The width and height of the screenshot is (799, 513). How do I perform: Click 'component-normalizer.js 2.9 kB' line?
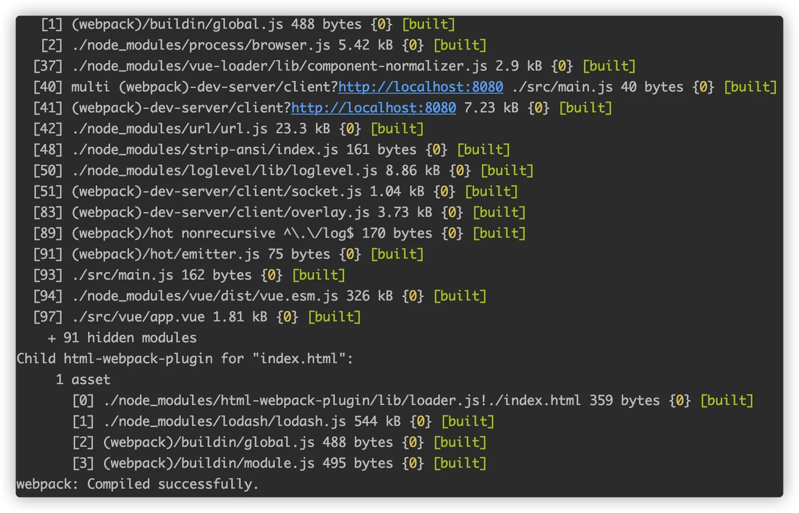click(334, 66)
